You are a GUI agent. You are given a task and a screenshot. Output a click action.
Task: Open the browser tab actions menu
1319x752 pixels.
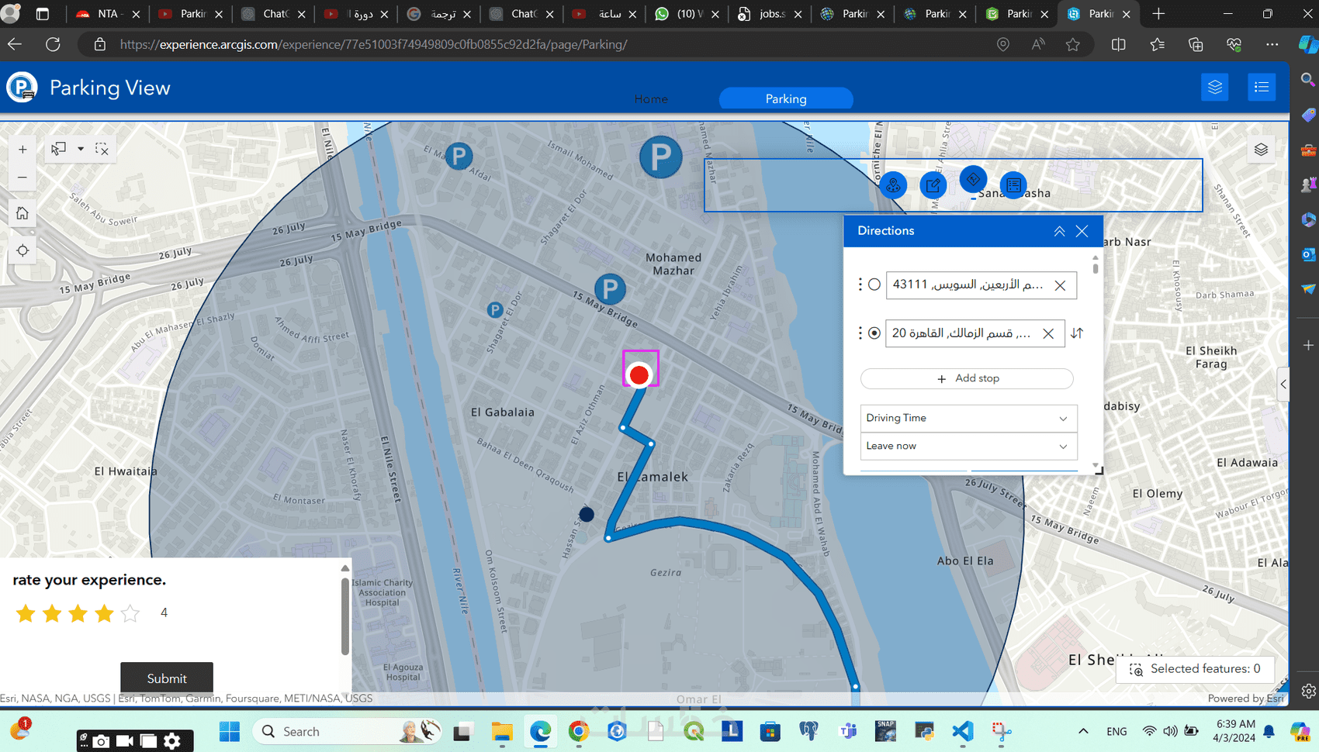[x=43, y=14]
